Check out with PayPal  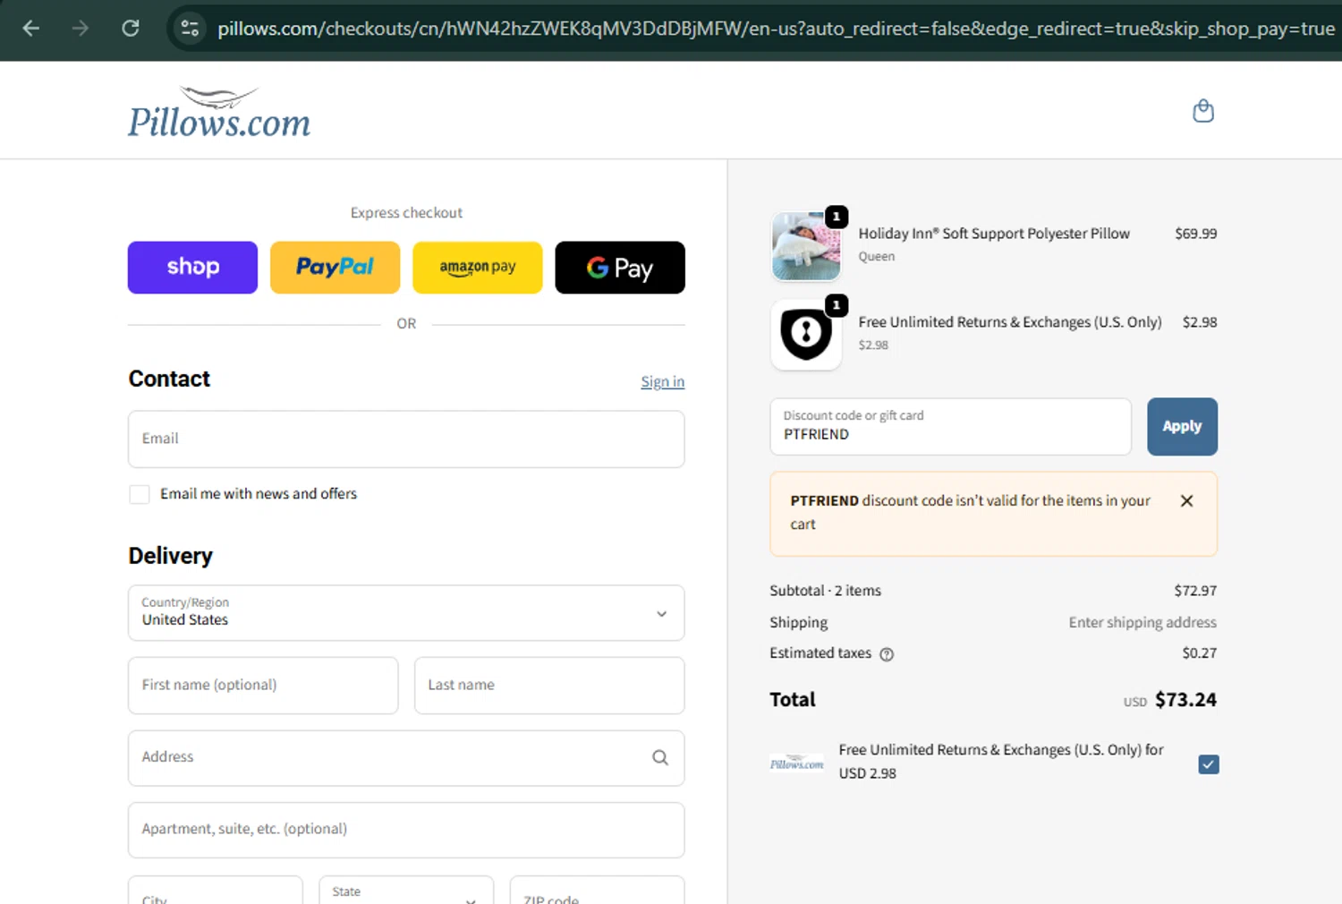(335, 268)
